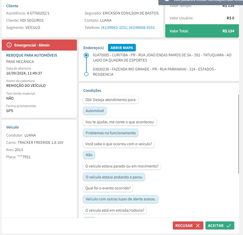Call phone number (41)99963-3251
This screenshot has width=243, height=235.
[x=114, y=28]
